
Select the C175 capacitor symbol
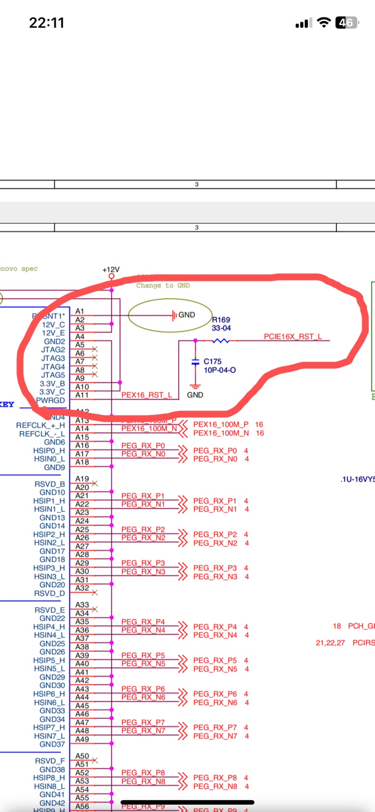(x=195, y=362)
